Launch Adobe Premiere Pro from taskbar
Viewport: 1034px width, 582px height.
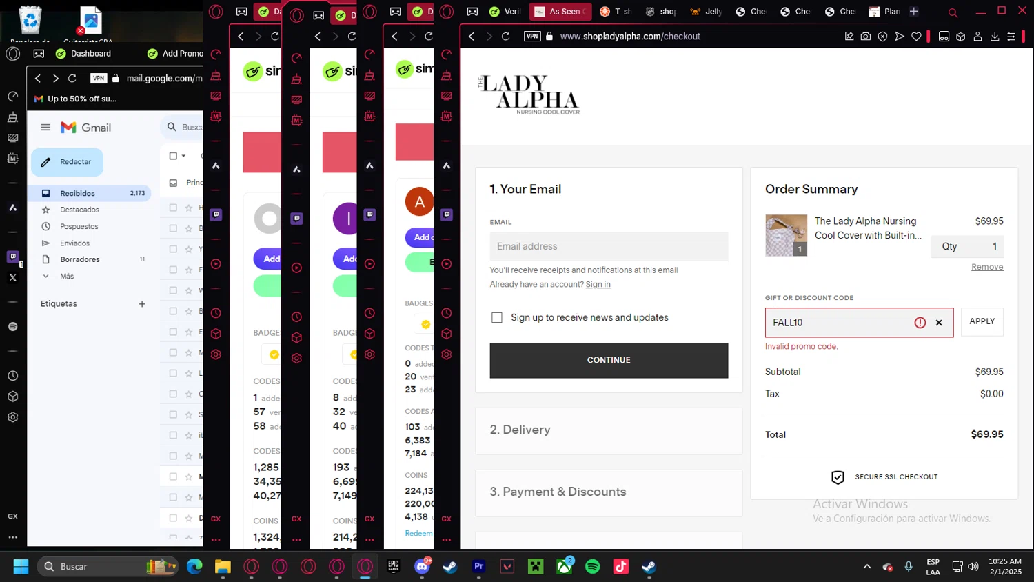pos(479,567)
